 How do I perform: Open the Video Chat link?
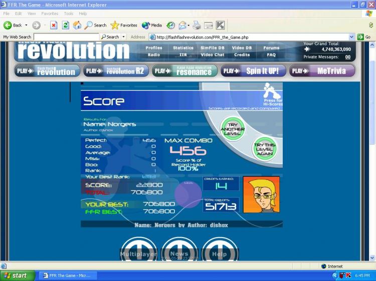tap(213, 55)
